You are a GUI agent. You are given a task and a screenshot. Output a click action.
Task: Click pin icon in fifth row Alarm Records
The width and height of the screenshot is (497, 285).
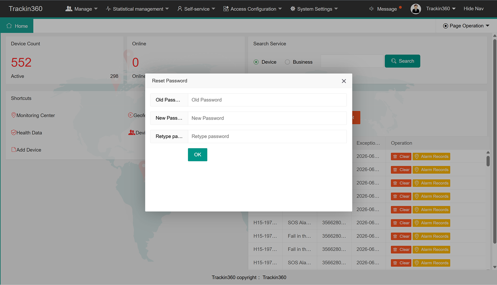[417, 210]
